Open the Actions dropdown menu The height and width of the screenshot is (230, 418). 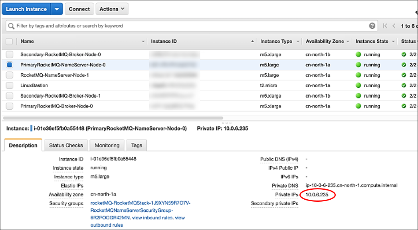(x=112, y=9)
